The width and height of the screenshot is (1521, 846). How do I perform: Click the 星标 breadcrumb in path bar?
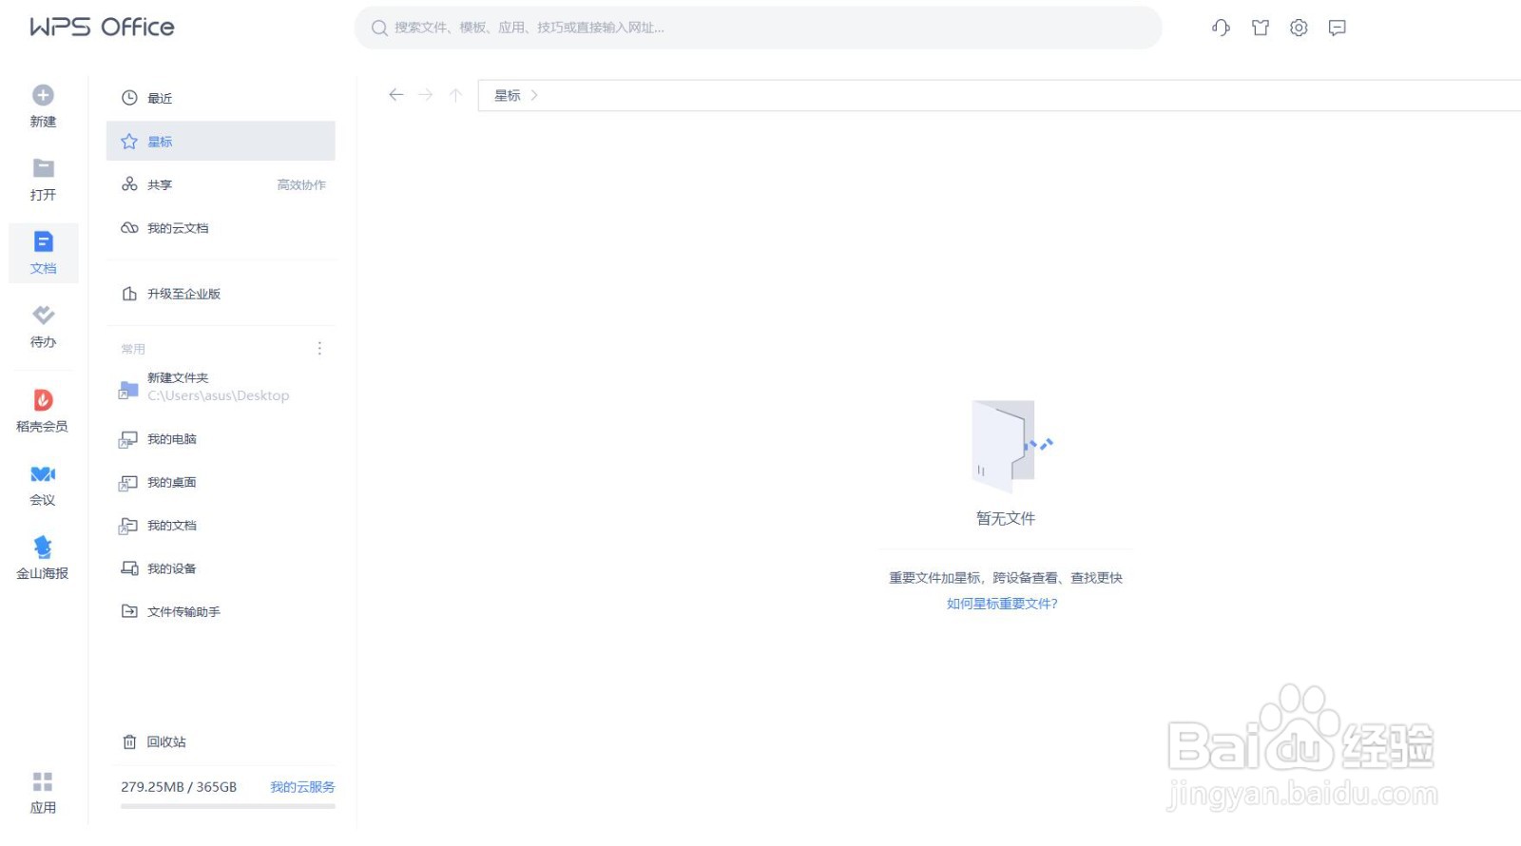(x=508, y=95)
